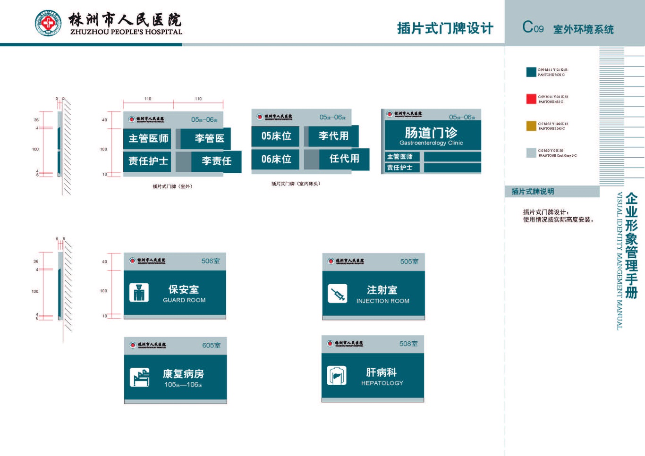
Task: Click the 使用情况按实际高度安装 note line
Action: click(x=558, y=220)
